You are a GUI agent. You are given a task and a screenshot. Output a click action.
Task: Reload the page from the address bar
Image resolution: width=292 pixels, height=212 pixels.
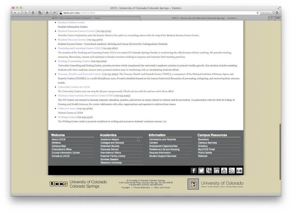[258, 13]
